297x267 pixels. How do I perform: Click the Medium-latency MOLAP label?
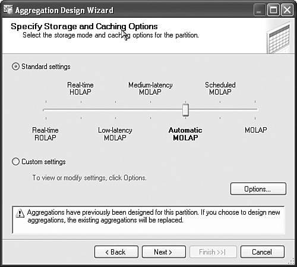coord(150,89)
